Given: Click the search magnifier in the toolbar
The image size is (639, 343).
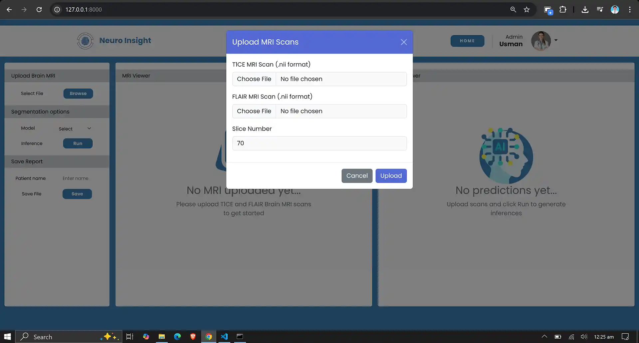Looking at the screenshot, I should click(513, 9).
